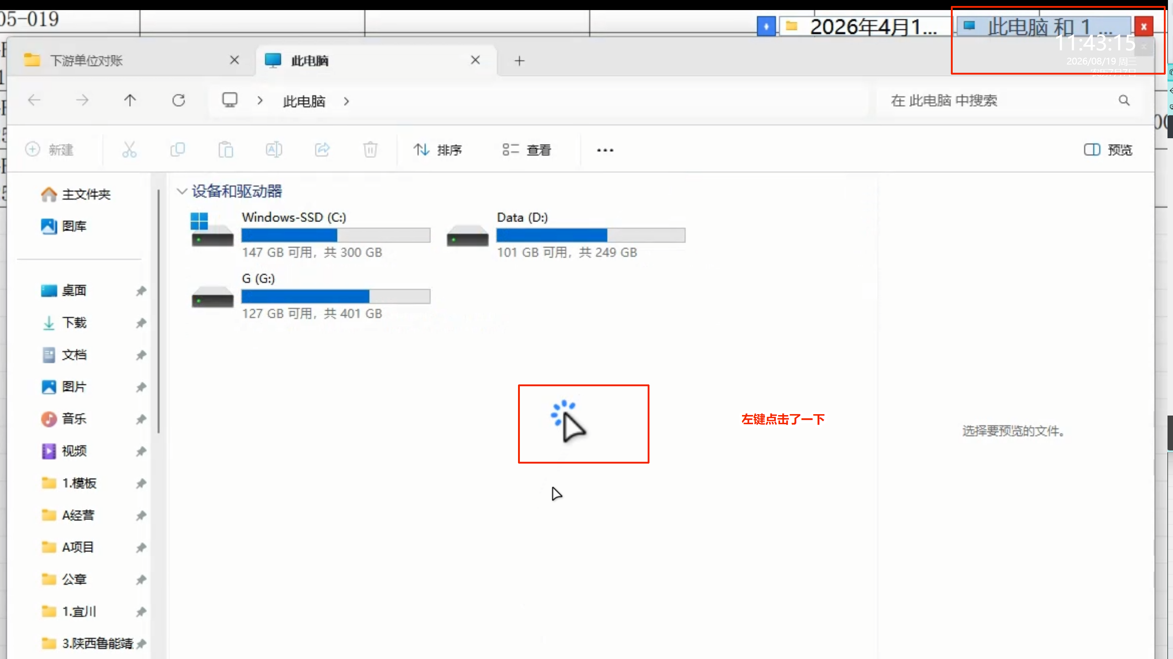Go up one folder level arrow

pos(130,100)
